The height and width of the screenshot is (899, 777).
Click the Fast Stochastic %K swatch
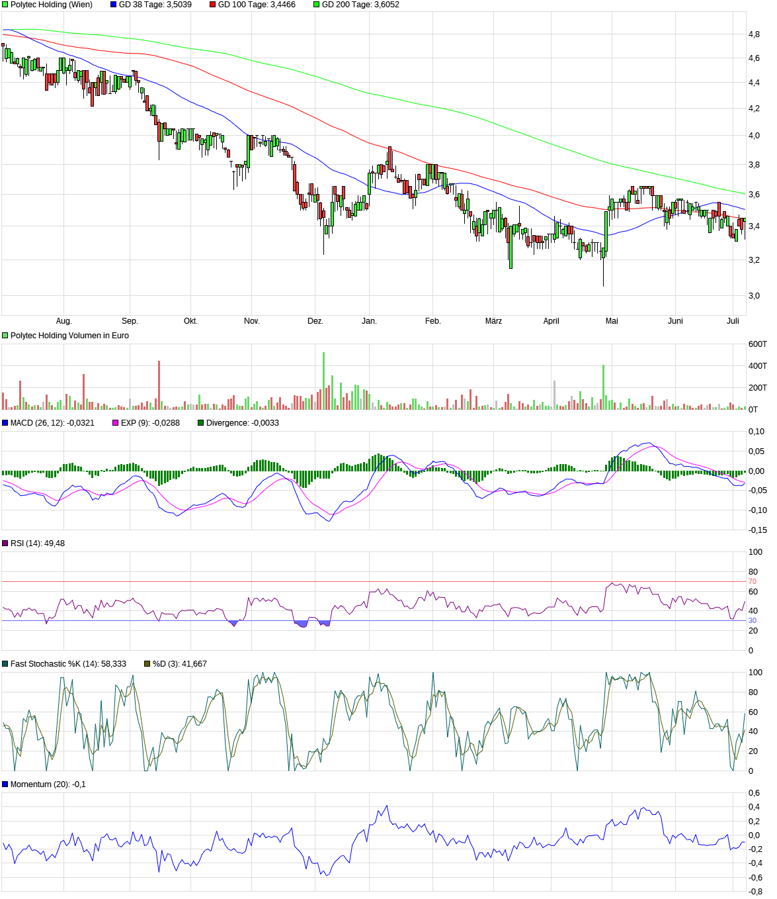5,664
